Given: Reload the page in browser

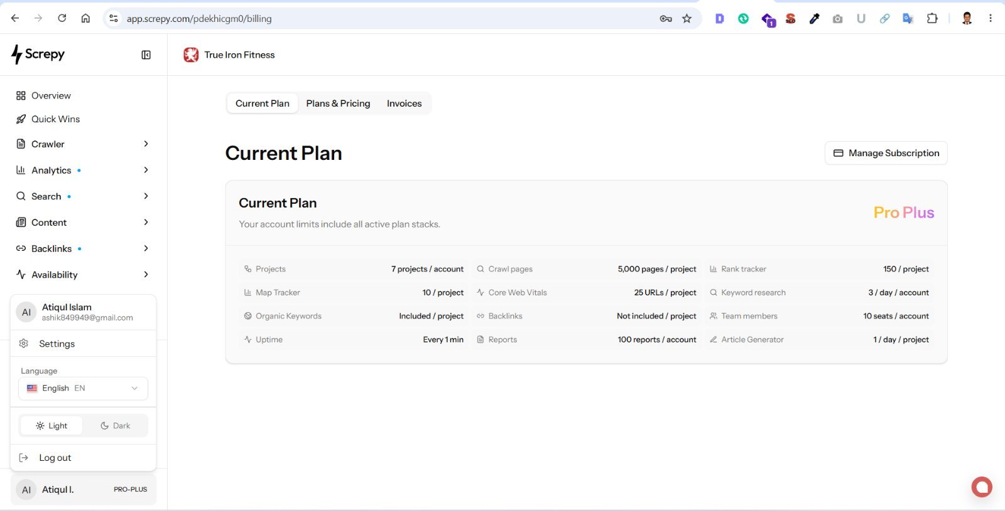Looking at the screenshot, I should [62, 18].
